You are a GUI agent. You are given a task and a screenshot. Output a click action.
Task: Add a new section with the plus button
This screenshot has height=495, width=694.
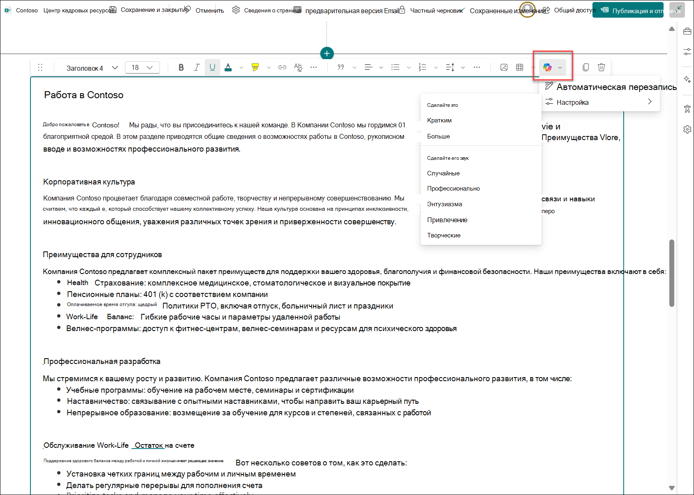[327, 53]
